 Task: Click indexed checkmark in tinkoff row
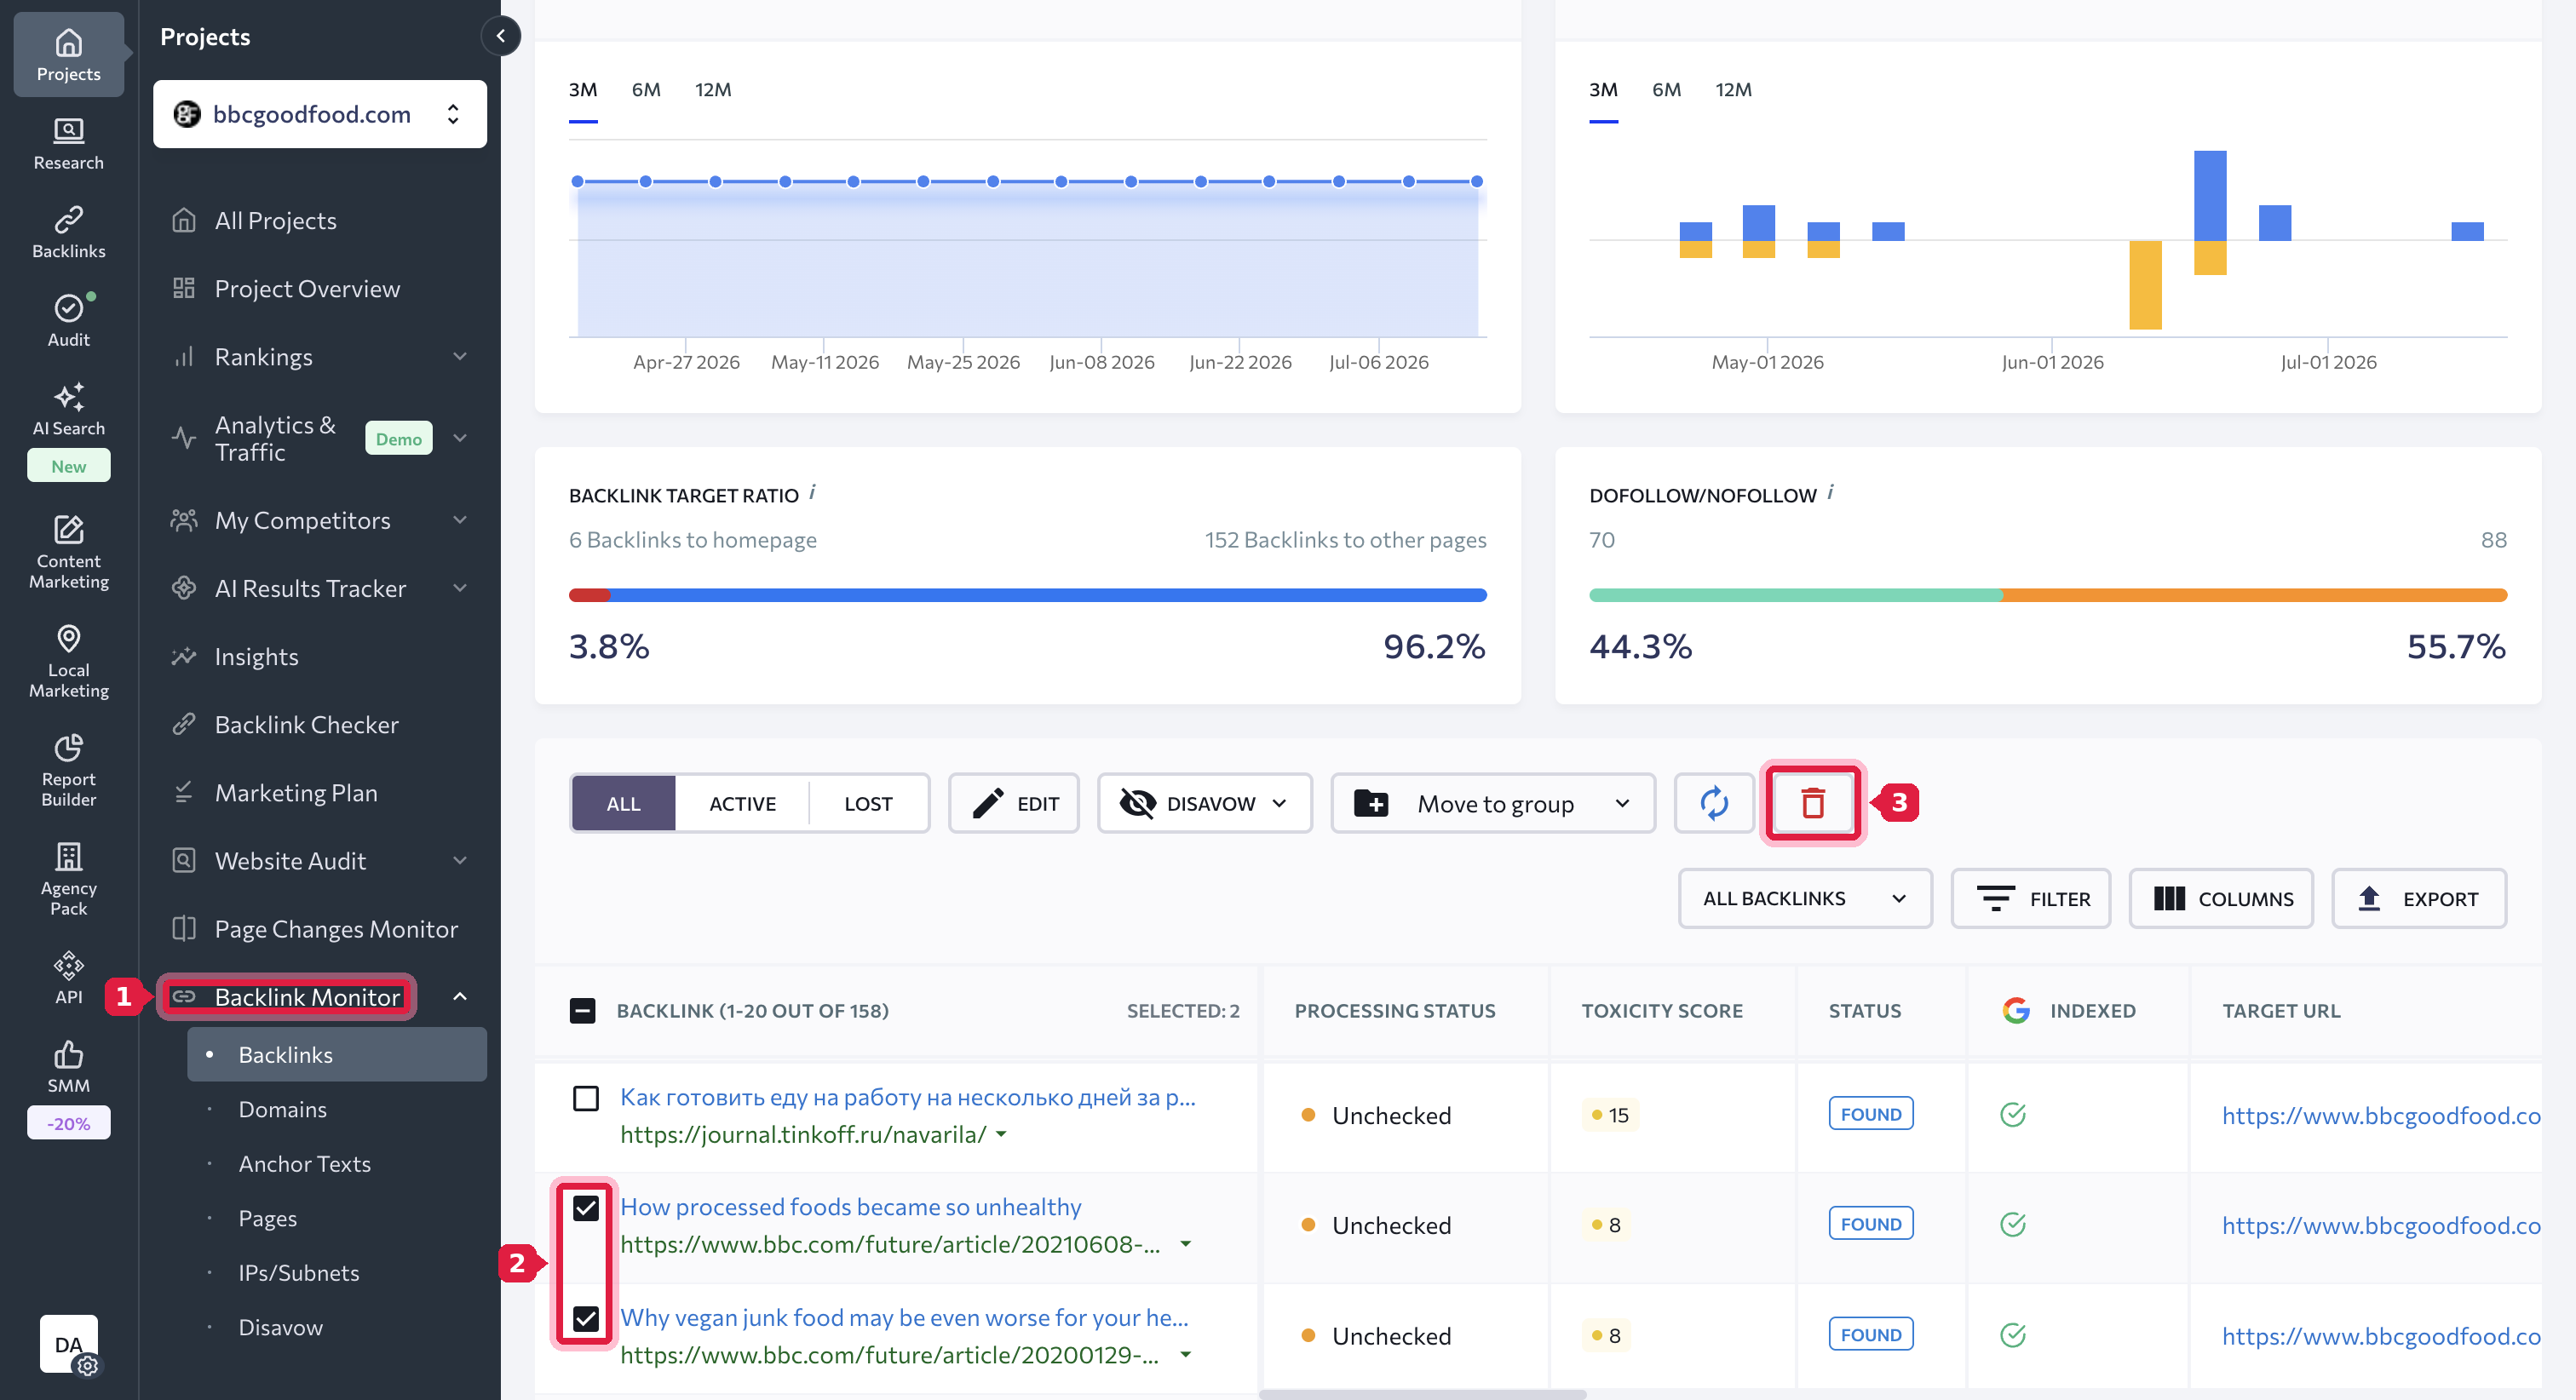[x=2012, y=1113]
